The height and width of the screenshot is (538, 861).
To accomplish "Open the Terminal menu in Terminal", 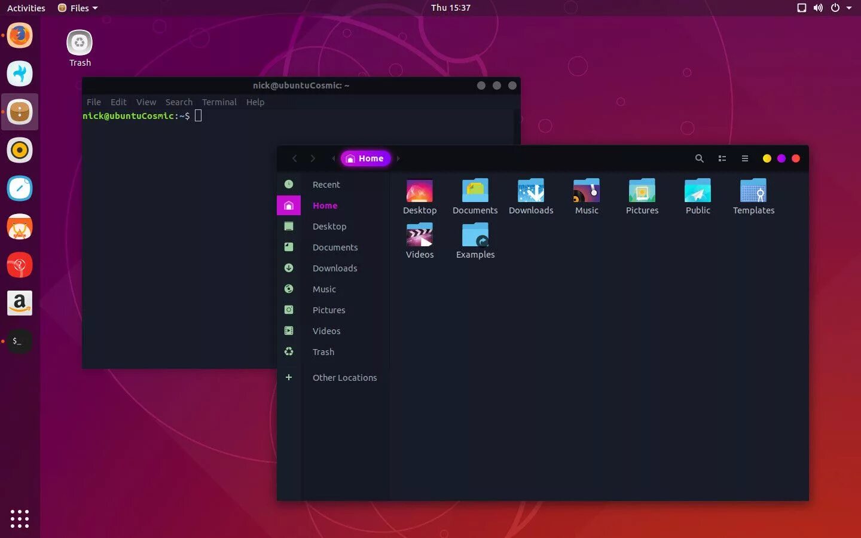I will [x=219, y=102].
